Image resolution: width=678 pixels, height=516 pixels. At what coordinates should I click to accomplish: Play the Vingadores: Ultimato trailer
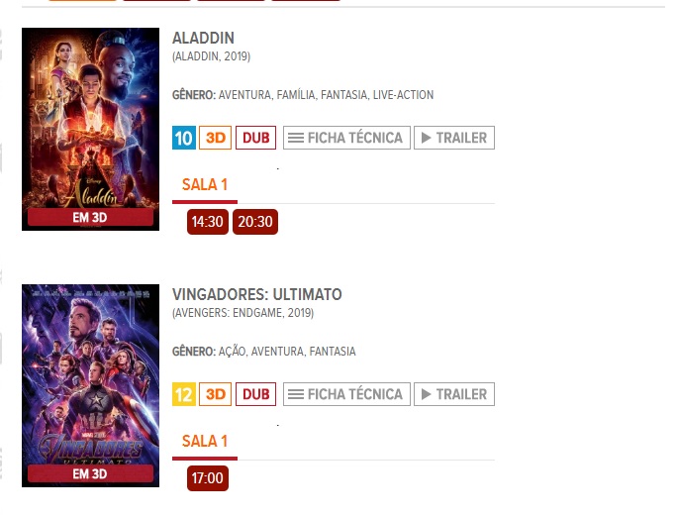(454, 394)
